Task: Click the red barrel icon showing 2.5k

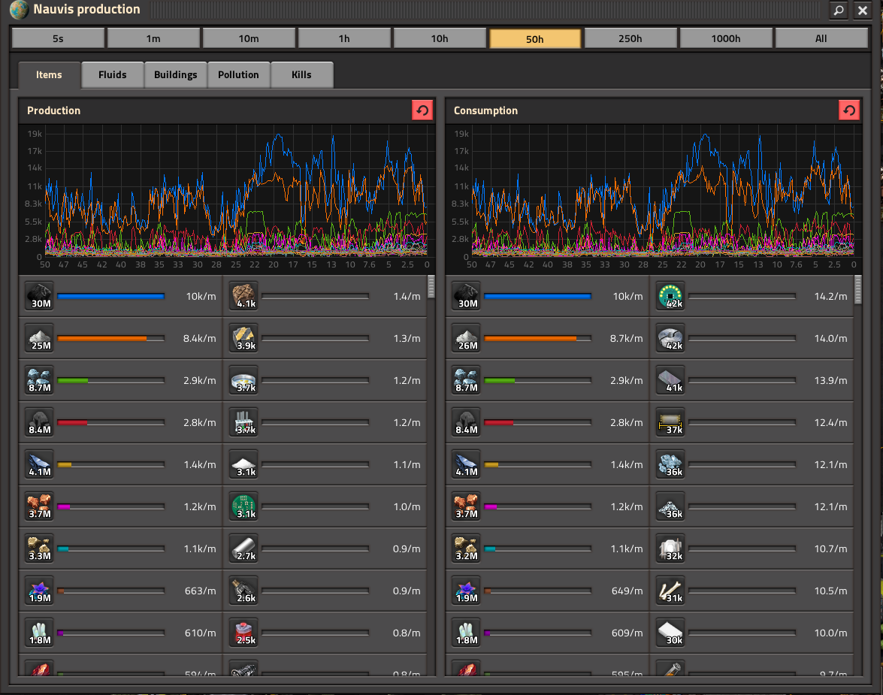Action: coord(243,633)
